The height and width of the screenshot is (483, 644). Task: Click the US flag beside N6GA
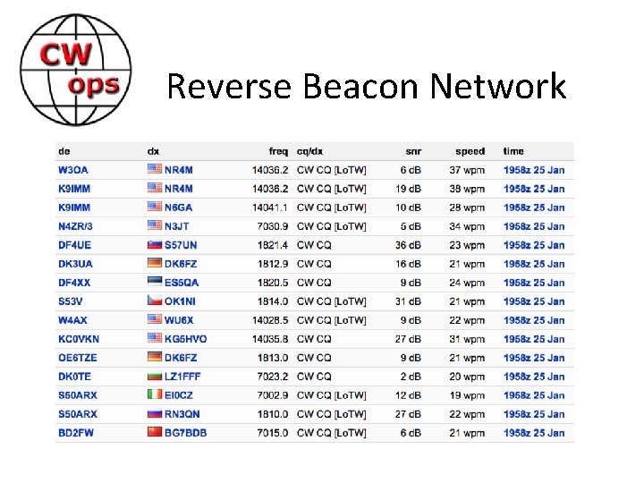point(155,207)
